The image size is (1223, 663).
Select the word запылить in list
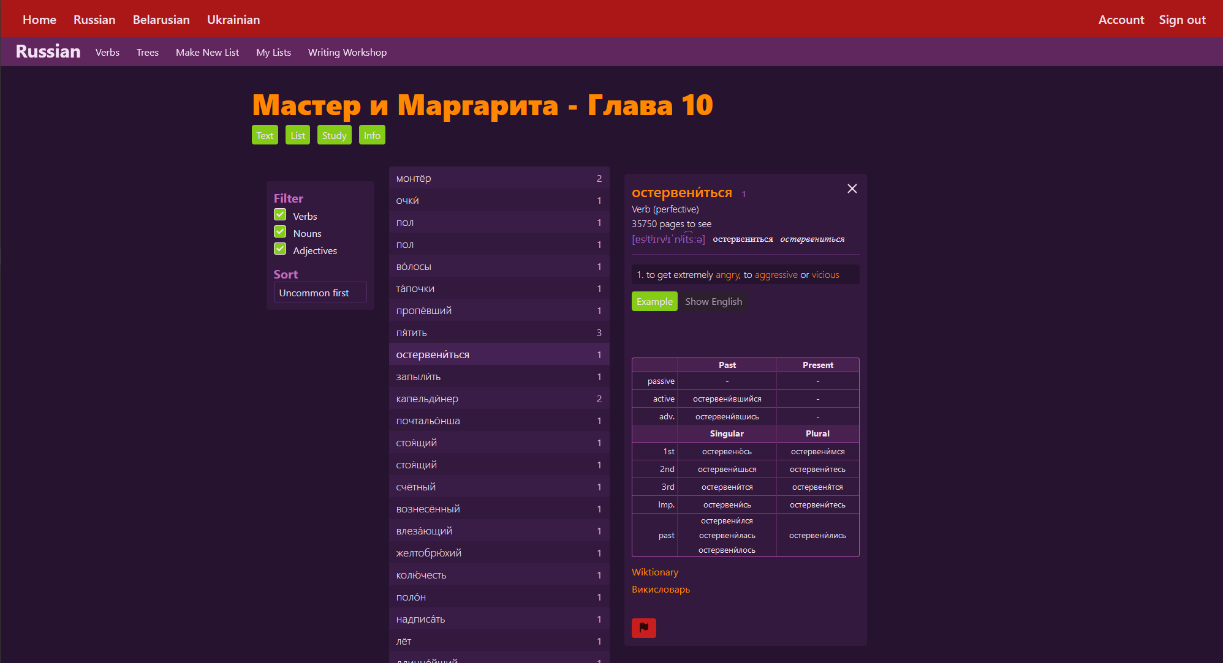tap(418, 376)
